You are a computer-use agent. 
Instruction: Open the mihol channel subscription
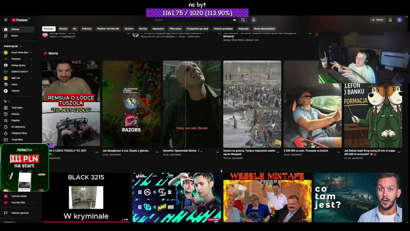(18, 84)
